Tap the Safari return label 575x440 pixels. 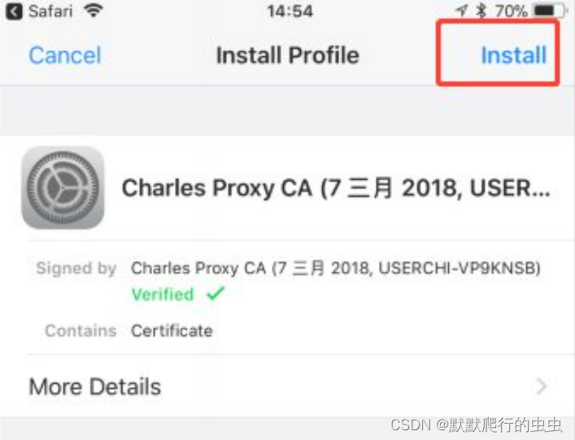click(x=50, y=11)
